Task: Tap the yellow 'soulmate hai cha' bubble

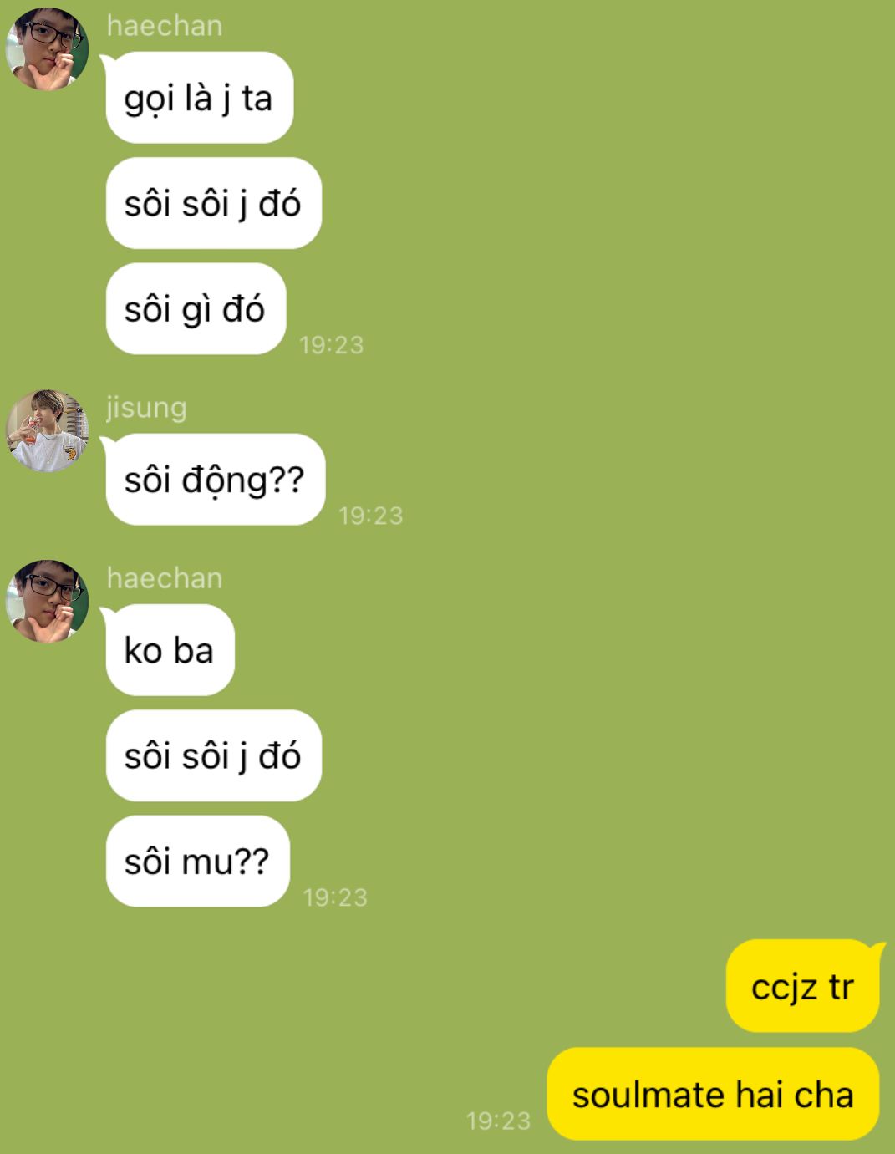Action: coord(713,1094)
